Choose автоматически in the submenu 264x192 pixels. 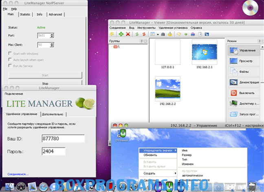coord(192,175)
